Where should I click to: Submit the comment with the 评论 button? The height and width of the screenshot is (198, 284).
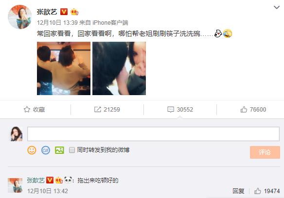pyautogui.click(x=265, y=152)
